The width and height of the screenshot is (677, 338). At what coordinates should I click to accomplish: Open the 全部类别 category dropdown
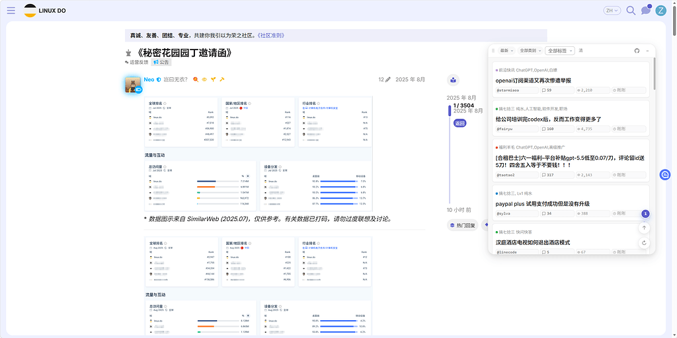click(x=530, y=50)
